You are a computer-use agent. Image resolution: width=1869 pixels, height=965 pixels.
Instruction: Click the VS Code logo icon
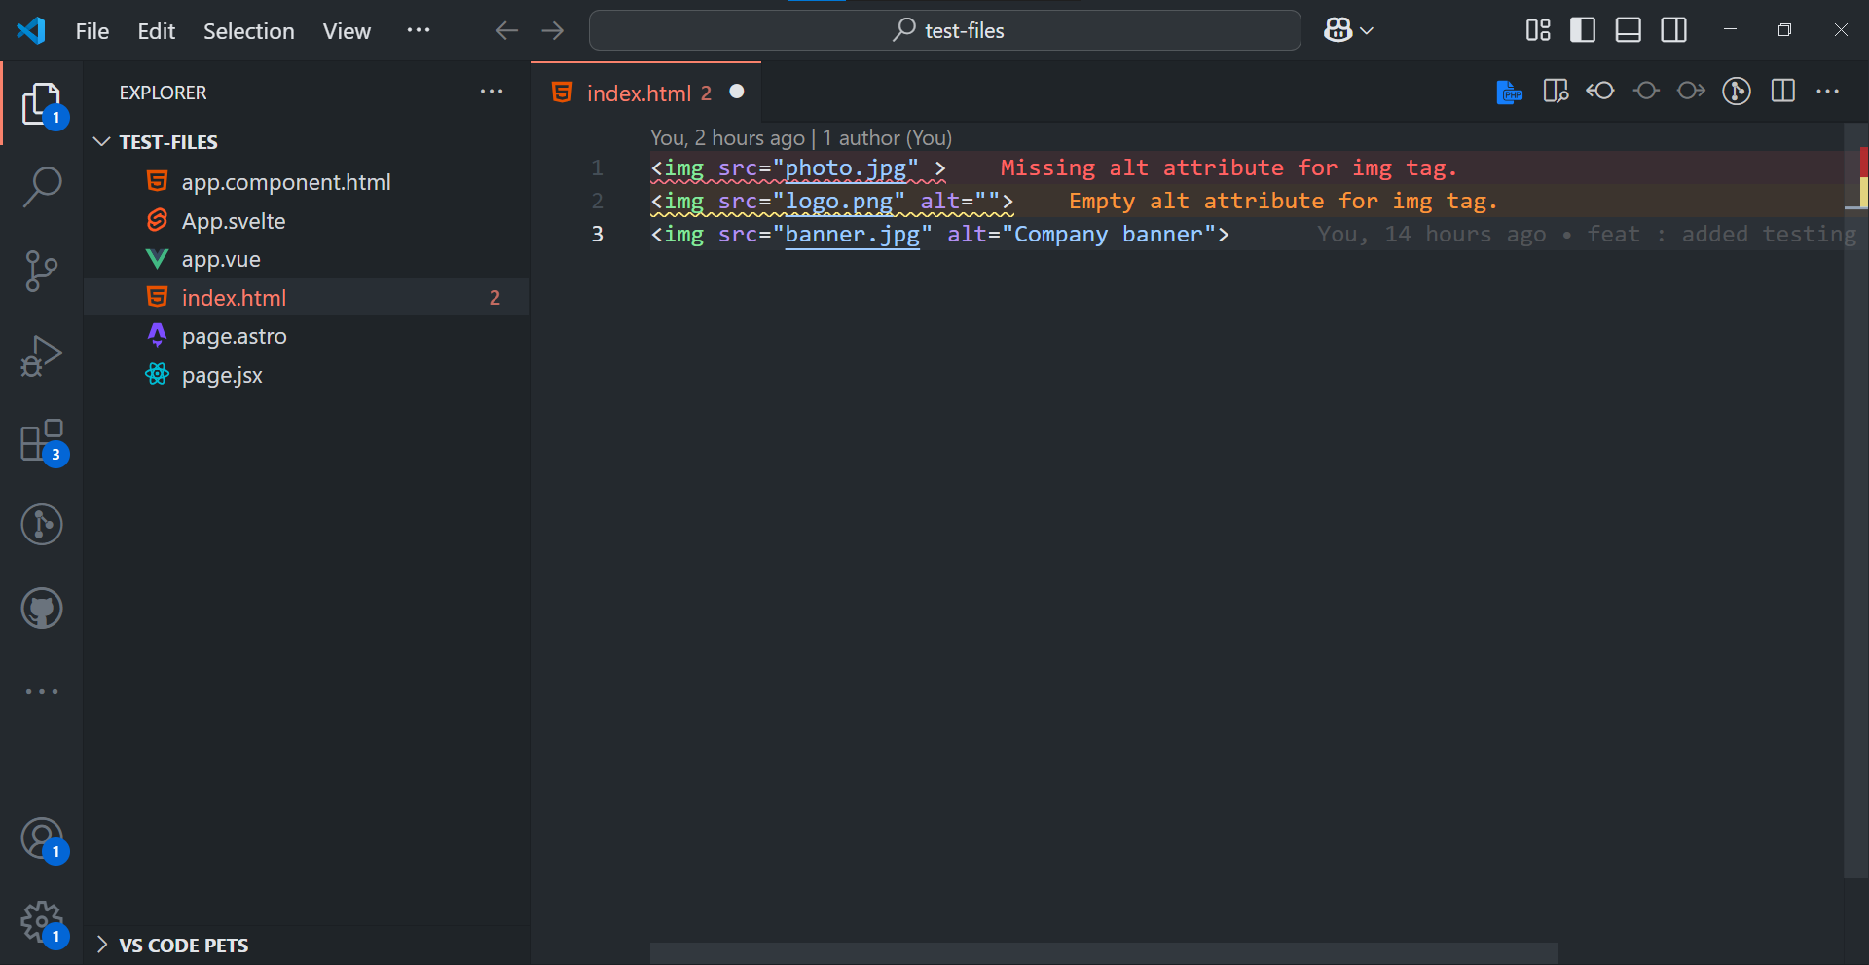tap(31, 30)
